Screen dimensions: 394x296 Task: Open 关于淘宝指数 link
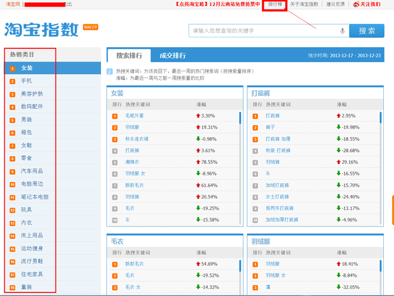[304, 4]
